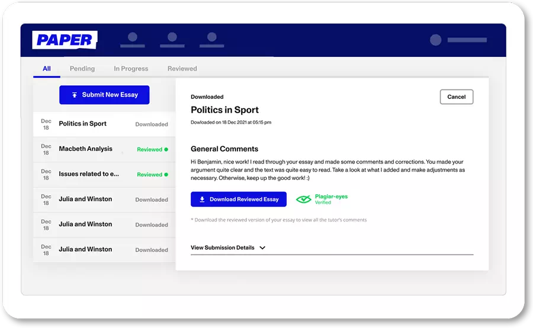Click the Plagiar-eyes verified eye icon
The width and height of the screenshot is (533, 328).
[304, 200]
